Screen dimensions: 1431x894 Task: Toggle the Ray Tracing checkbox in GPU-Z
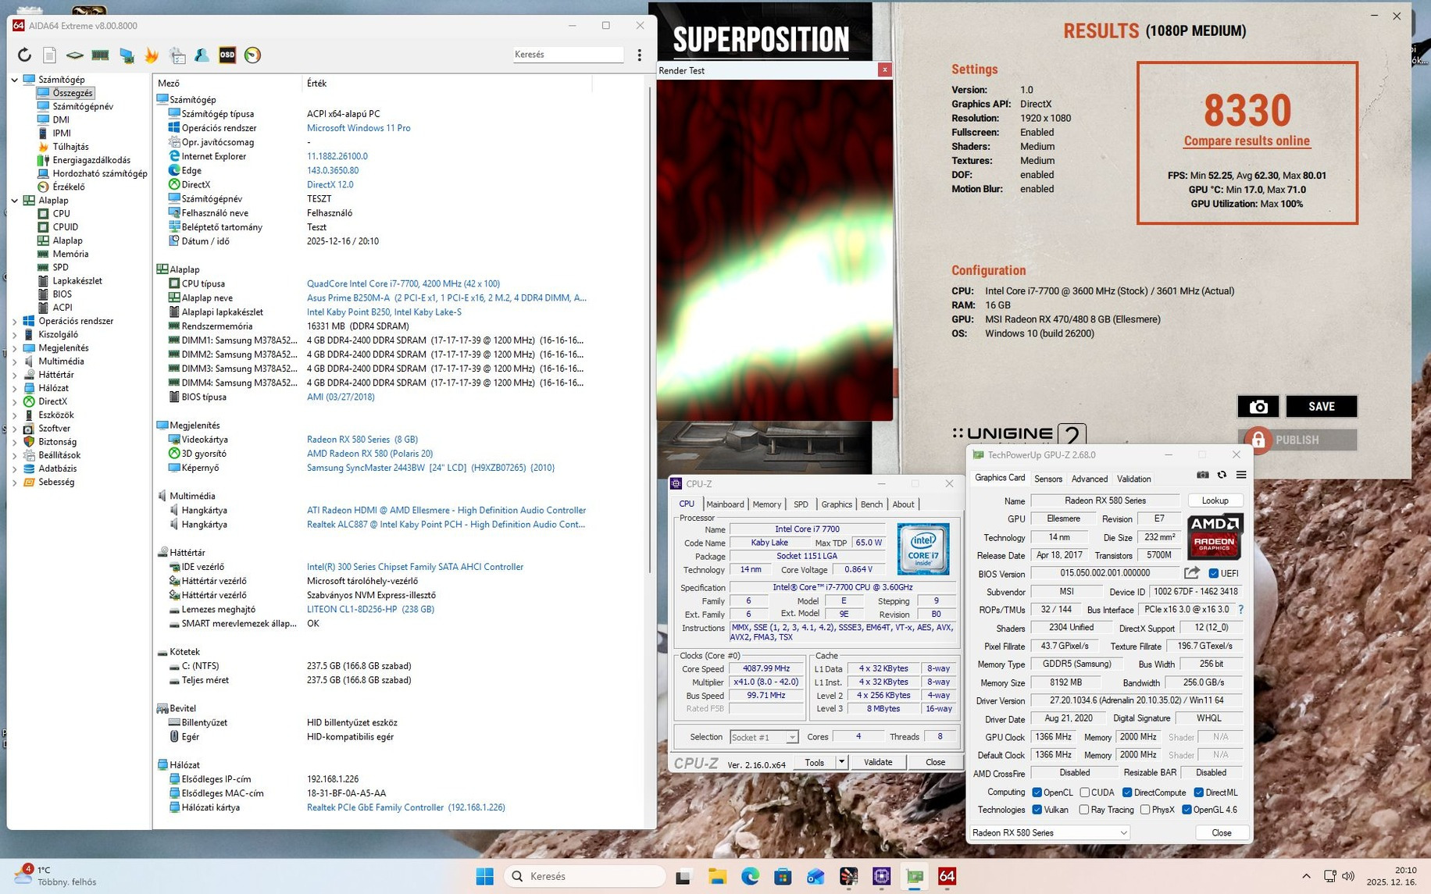1084,810
